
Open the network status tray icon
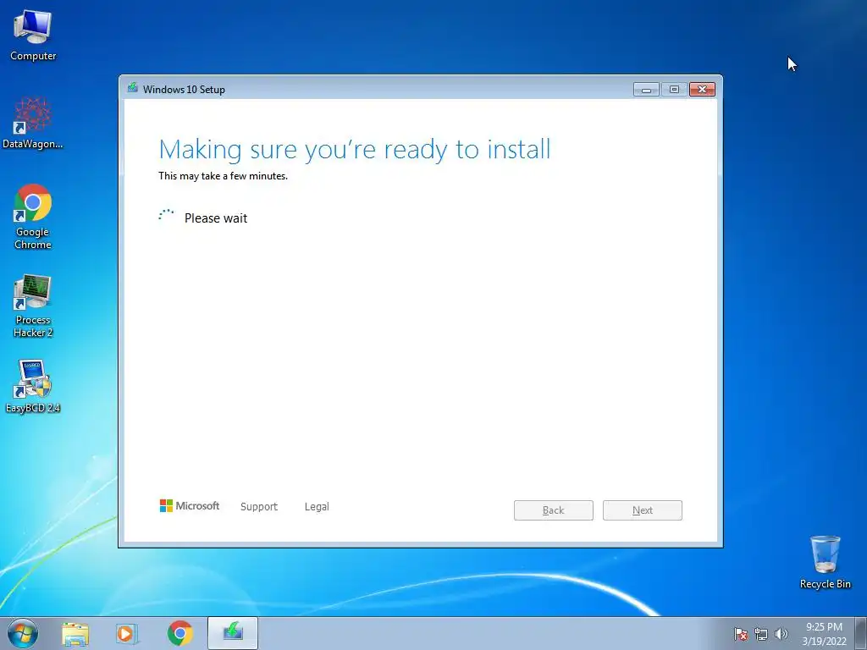pos(761,634)
